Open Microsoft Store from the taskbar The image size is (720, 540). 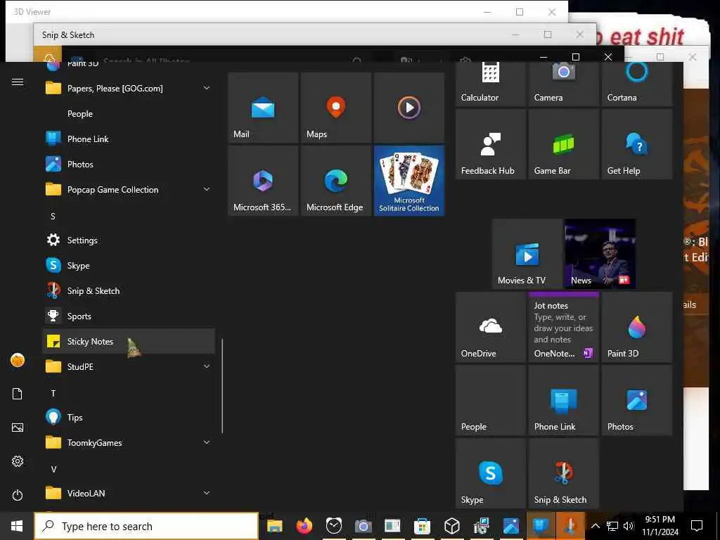[x=422, y=526]
